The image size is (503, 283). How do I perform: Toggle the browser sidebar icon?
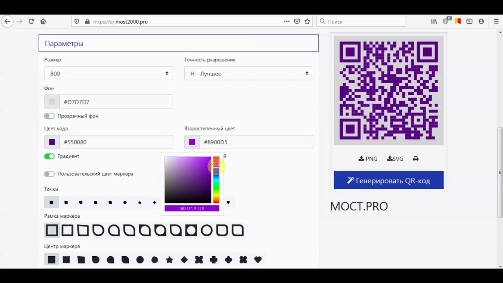[469, 22]
